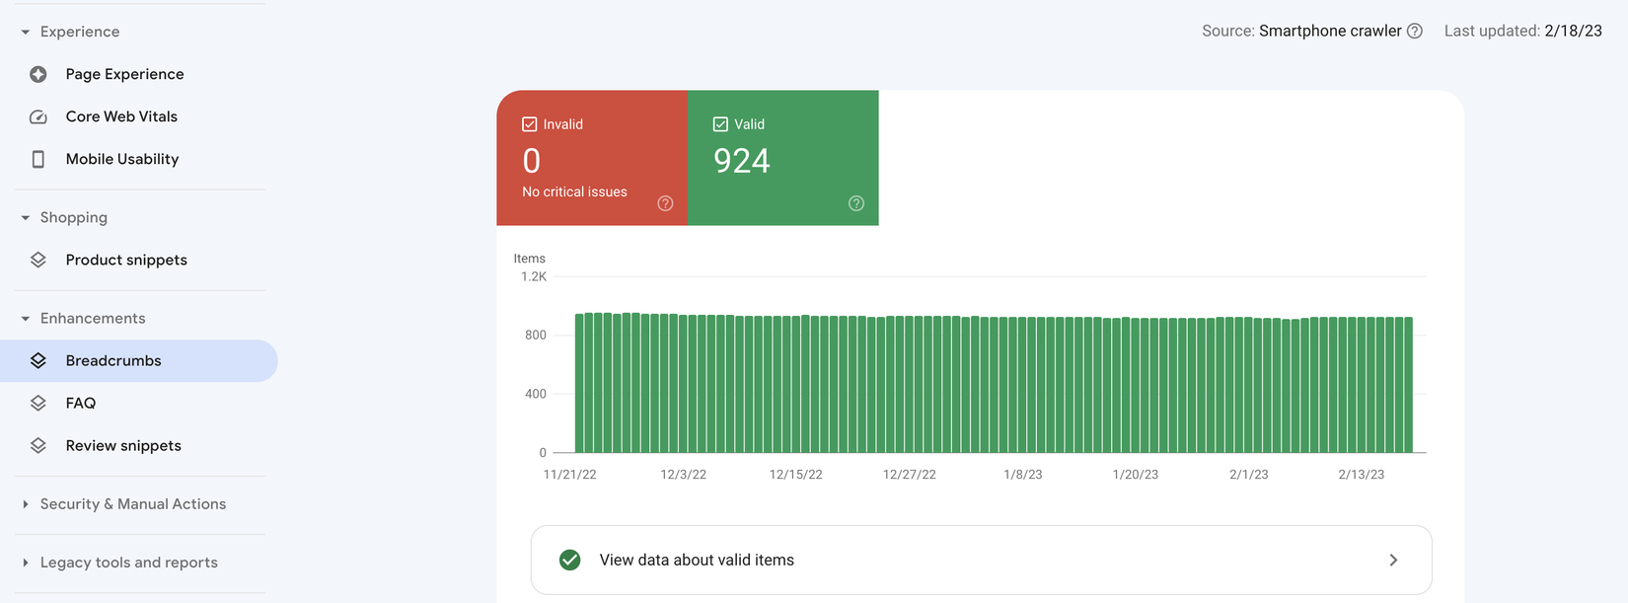Screen dimensions: 1628x603
Task: Click the chevron arrow on valid items row
Action: [1393, 561]
